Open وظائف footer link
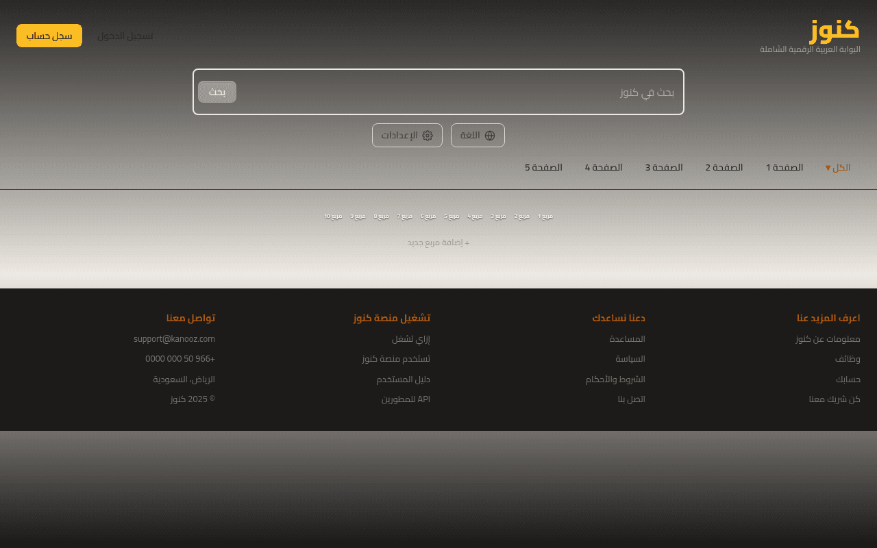The image size is (877, 548). [x=848, y=359]
